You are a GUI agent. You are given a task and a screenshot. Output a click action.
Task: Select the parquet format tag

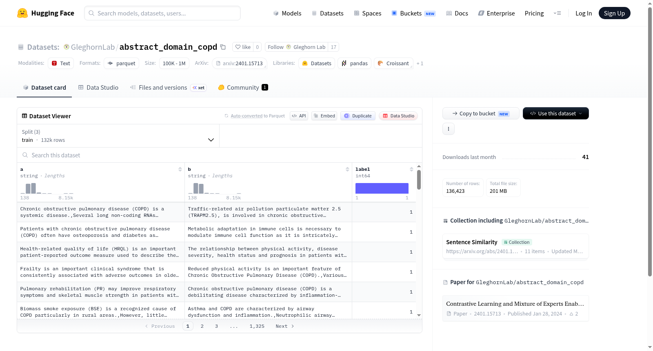[x=121, y=63]
